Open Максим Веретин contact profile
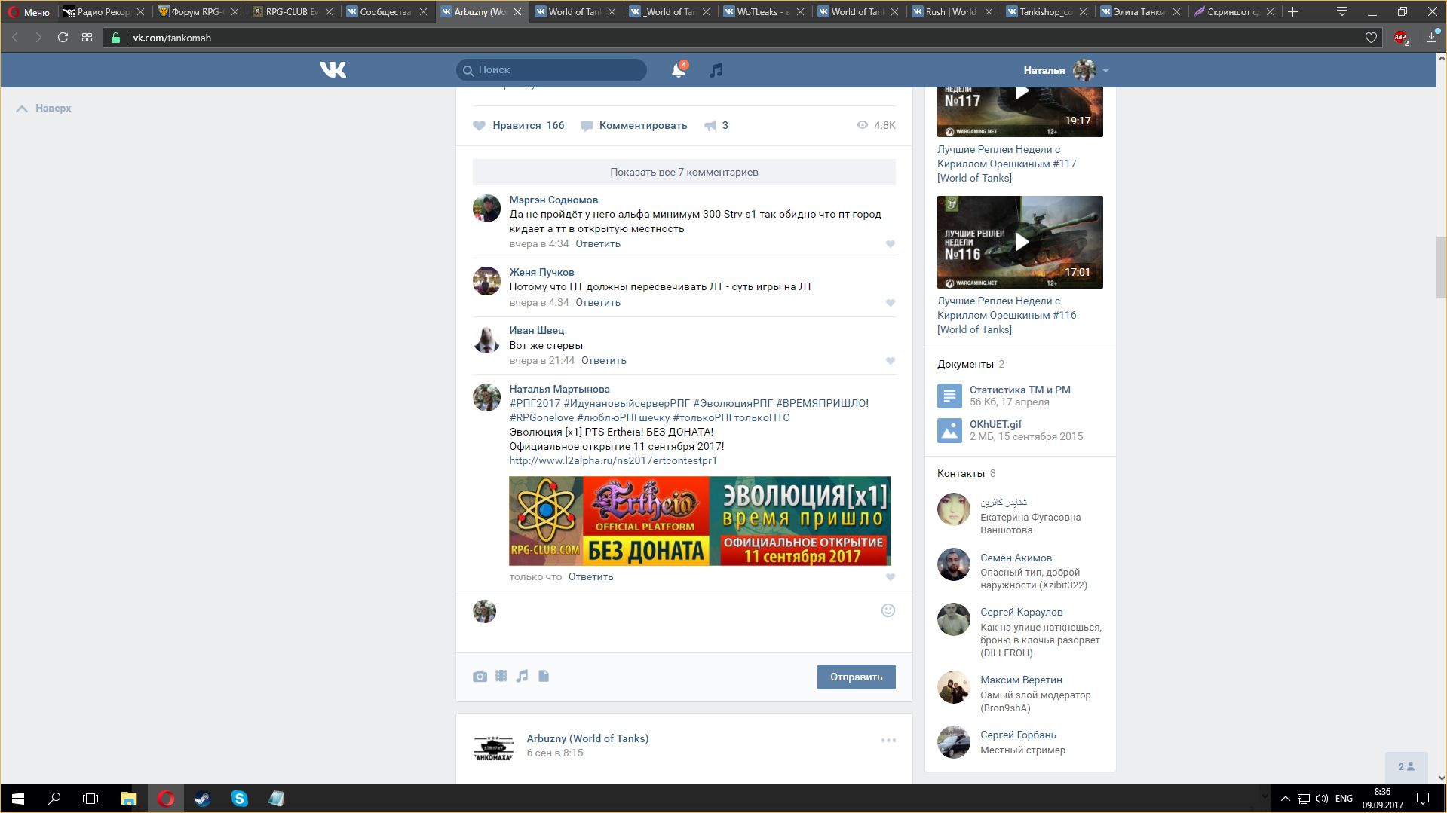The image size is (1447, 813). (x=1021, y=680)
